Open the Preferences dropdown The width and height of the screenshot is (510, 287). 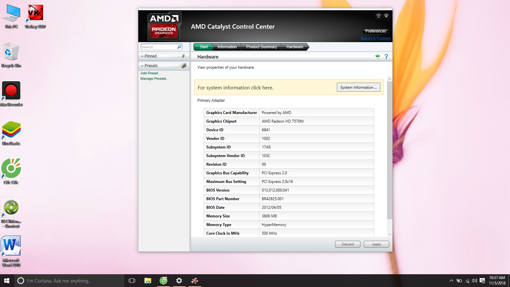click(x=376, y=31)
